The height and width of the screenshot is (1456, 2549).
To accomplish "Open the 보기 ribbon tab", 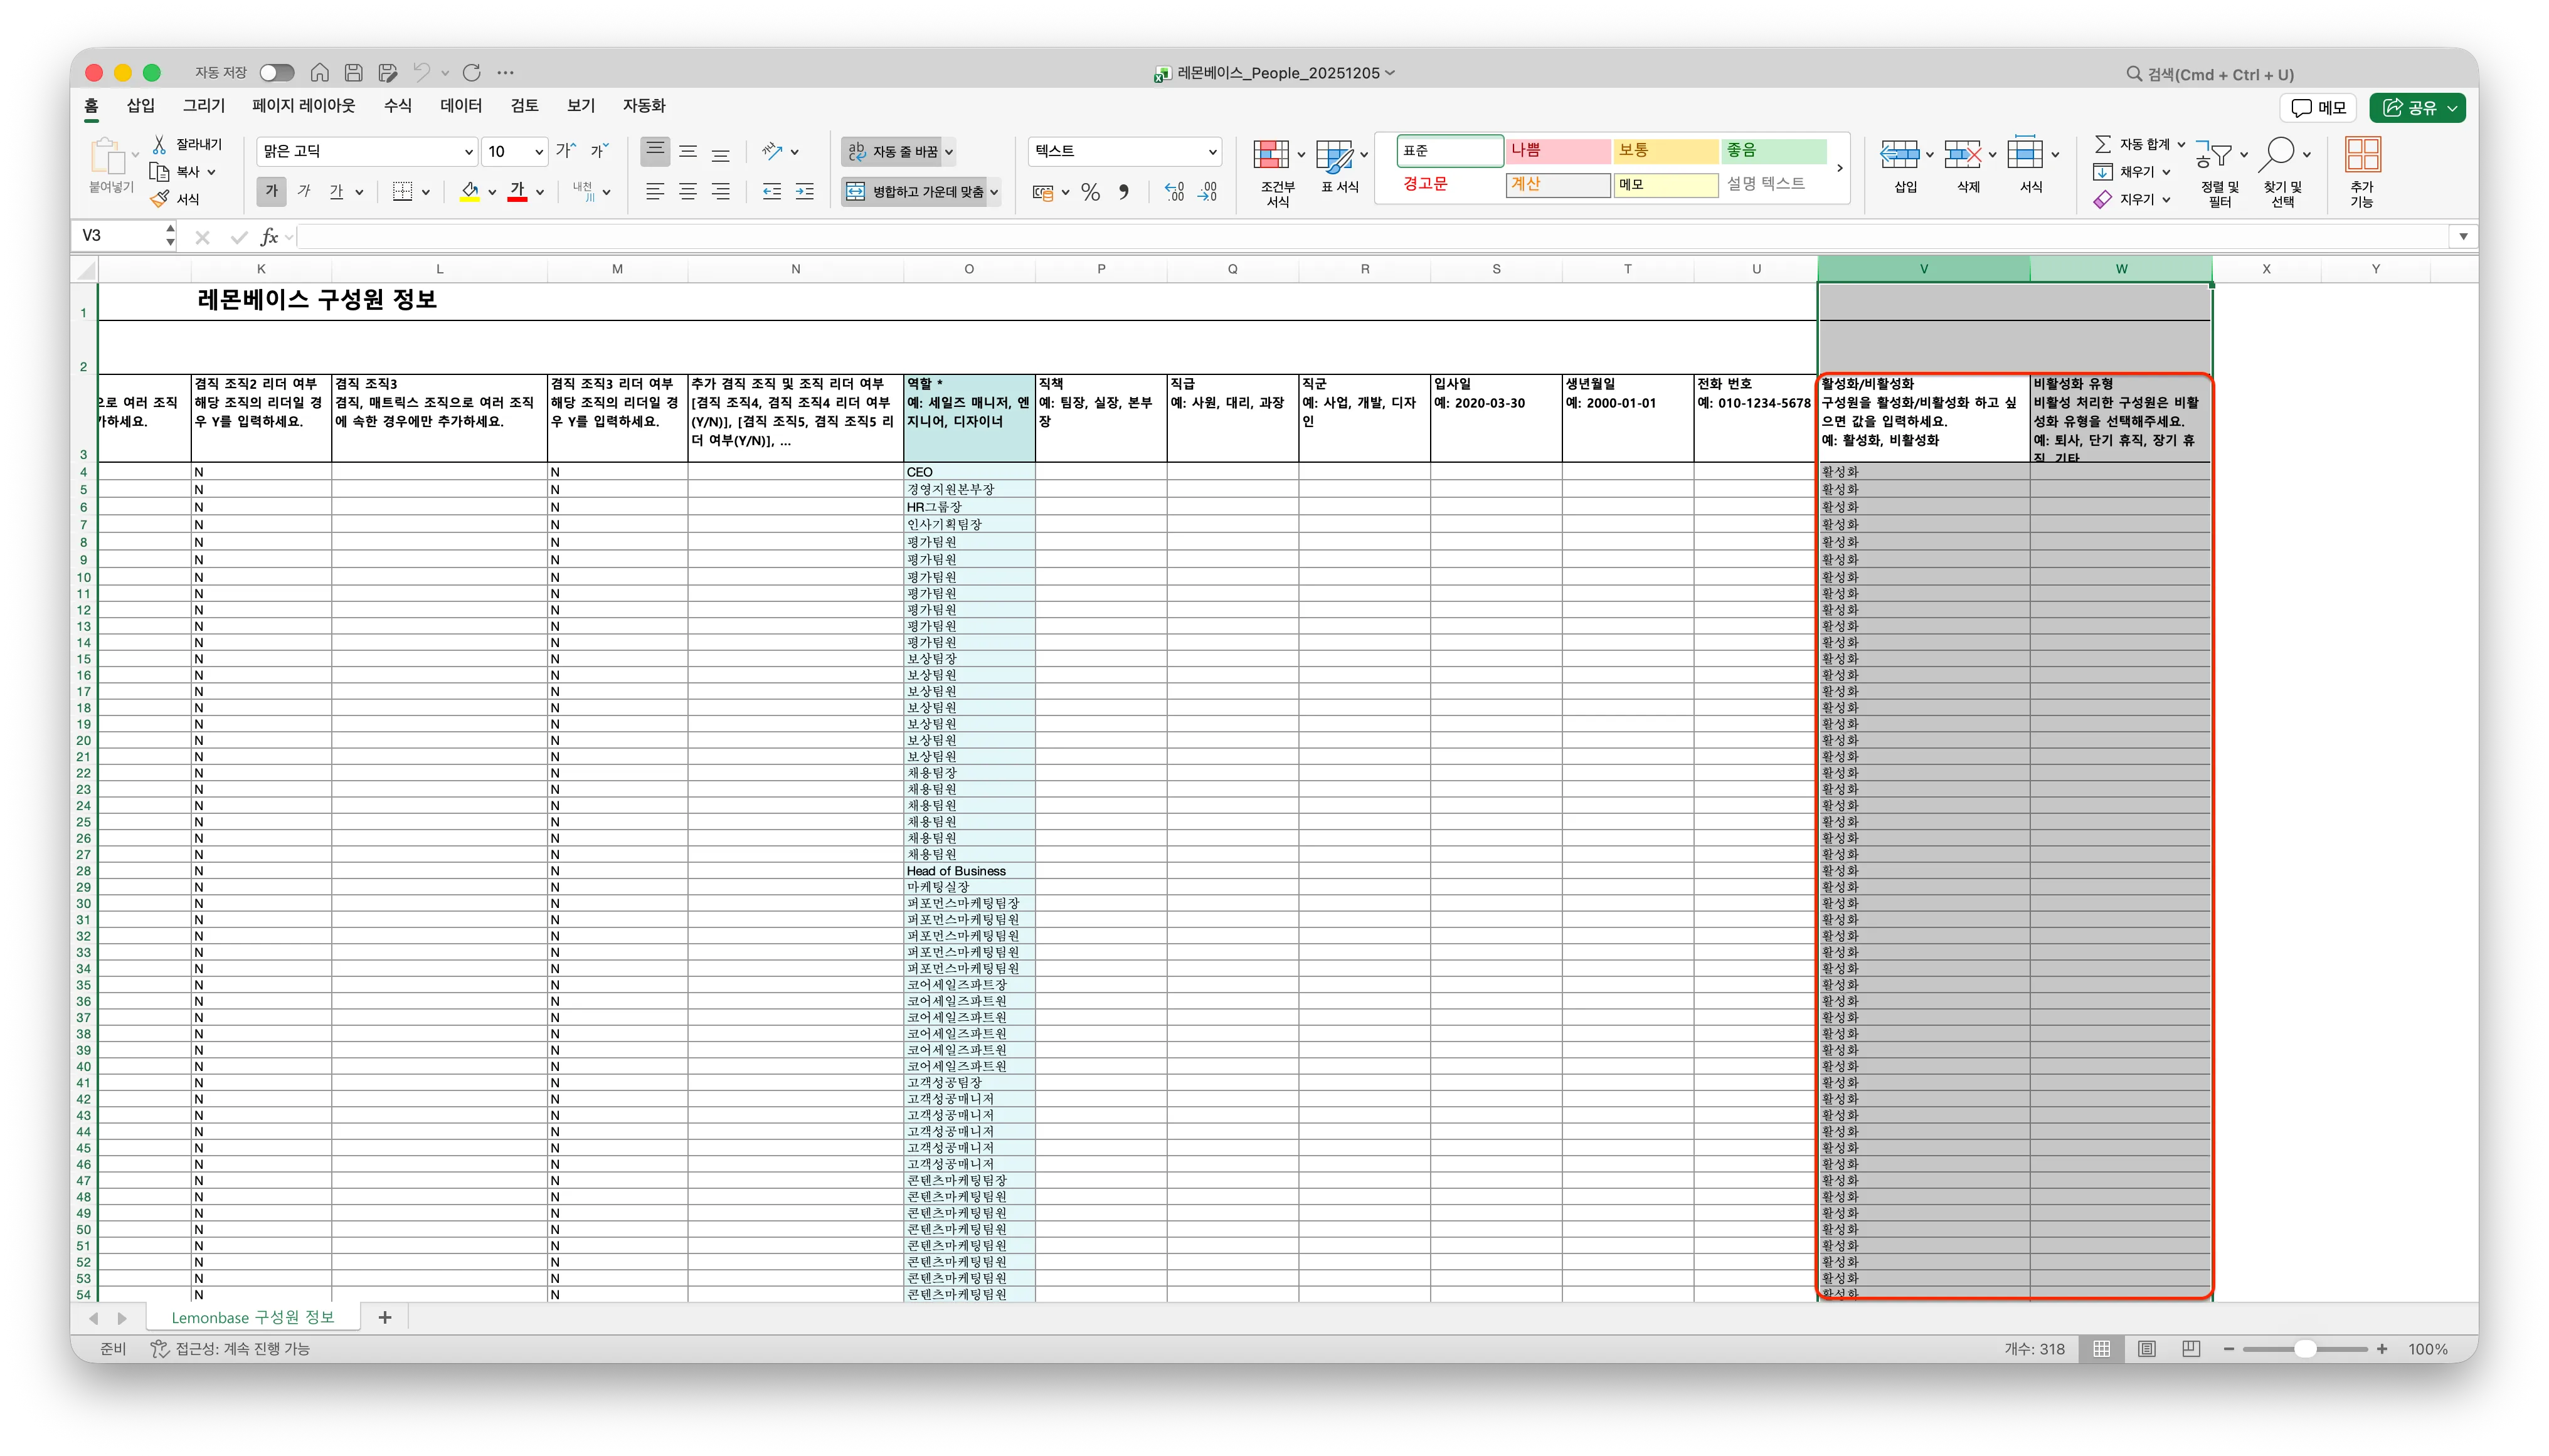I will coord(580,106).
